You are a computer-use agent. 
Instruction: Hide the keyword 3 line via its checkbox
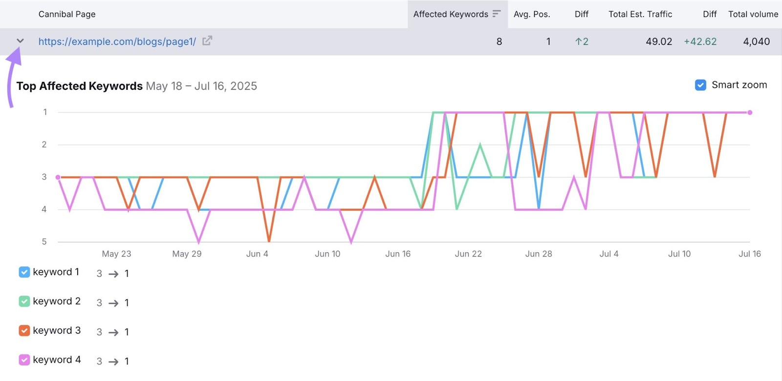click(x=24, y=331)
